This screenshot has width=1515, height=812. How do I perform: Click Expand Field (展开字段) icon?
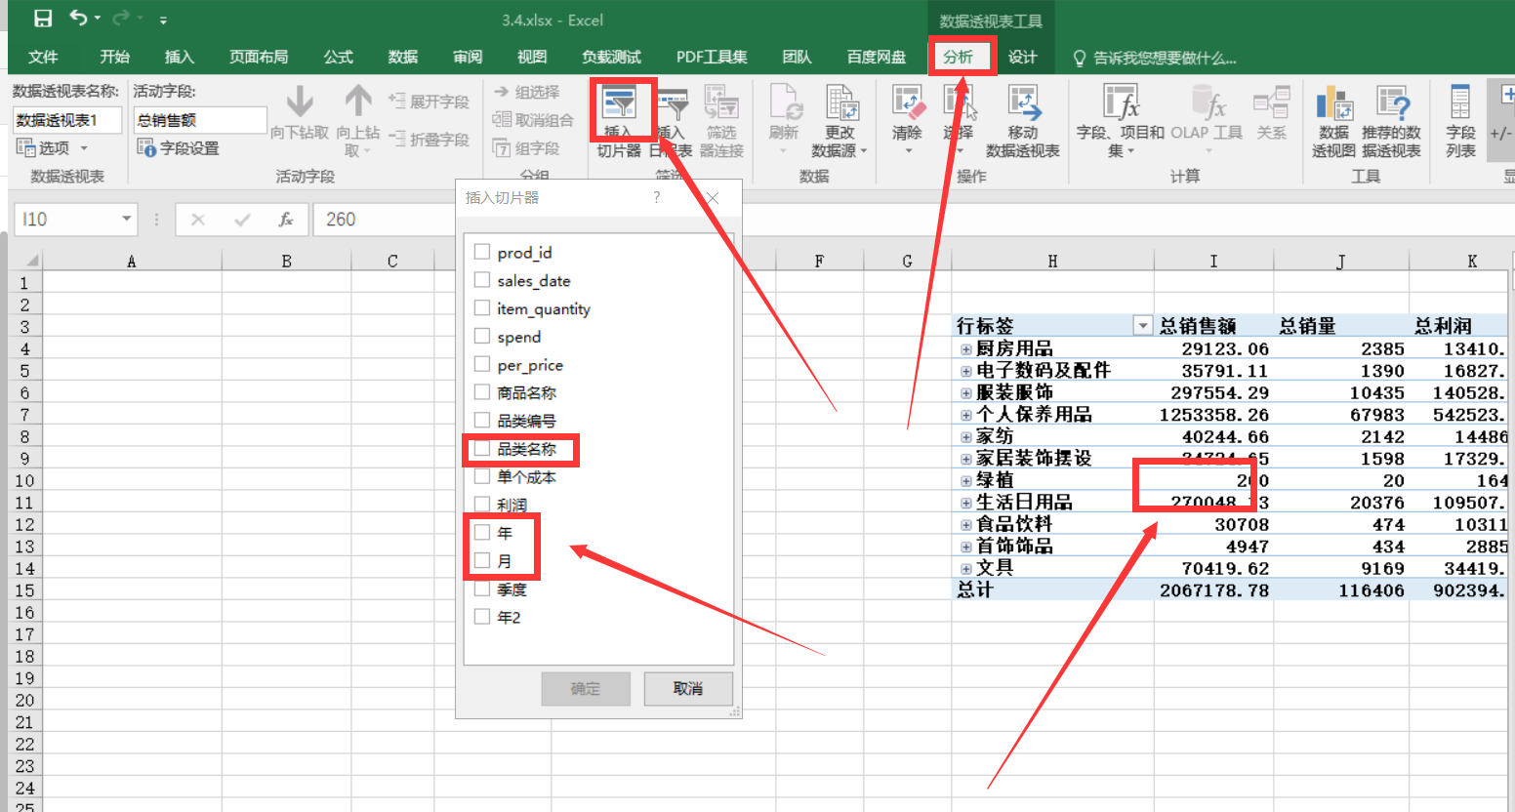click(397, 101)
